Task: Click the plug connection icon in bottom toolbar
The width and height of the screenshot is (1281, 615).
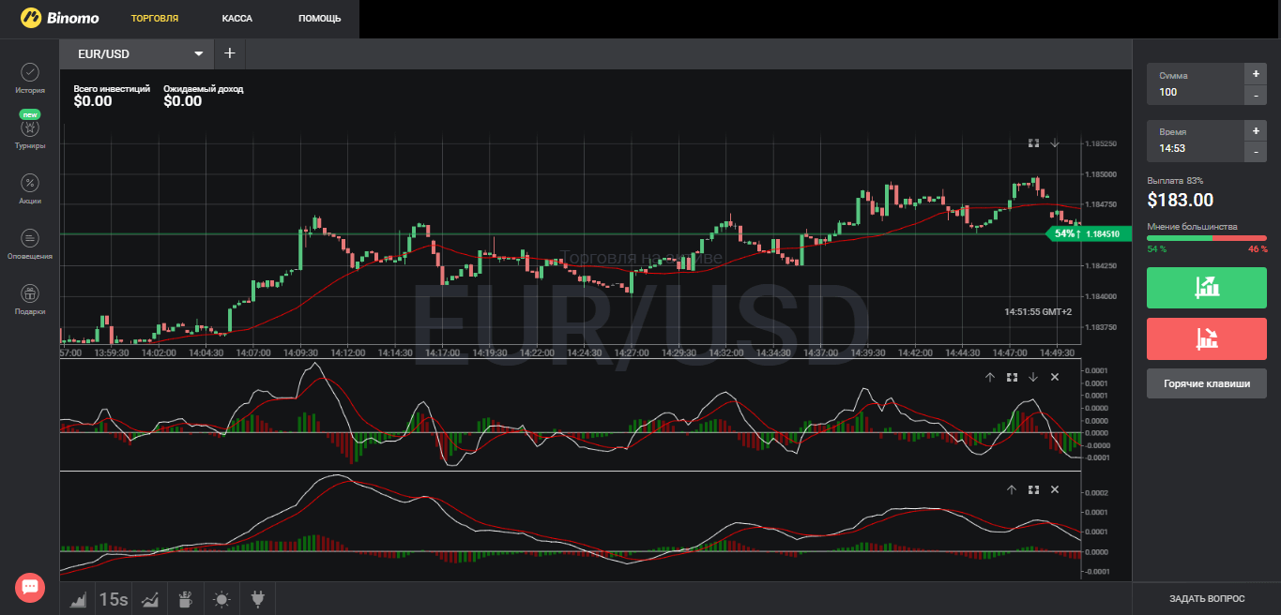Action: (256, 598)
